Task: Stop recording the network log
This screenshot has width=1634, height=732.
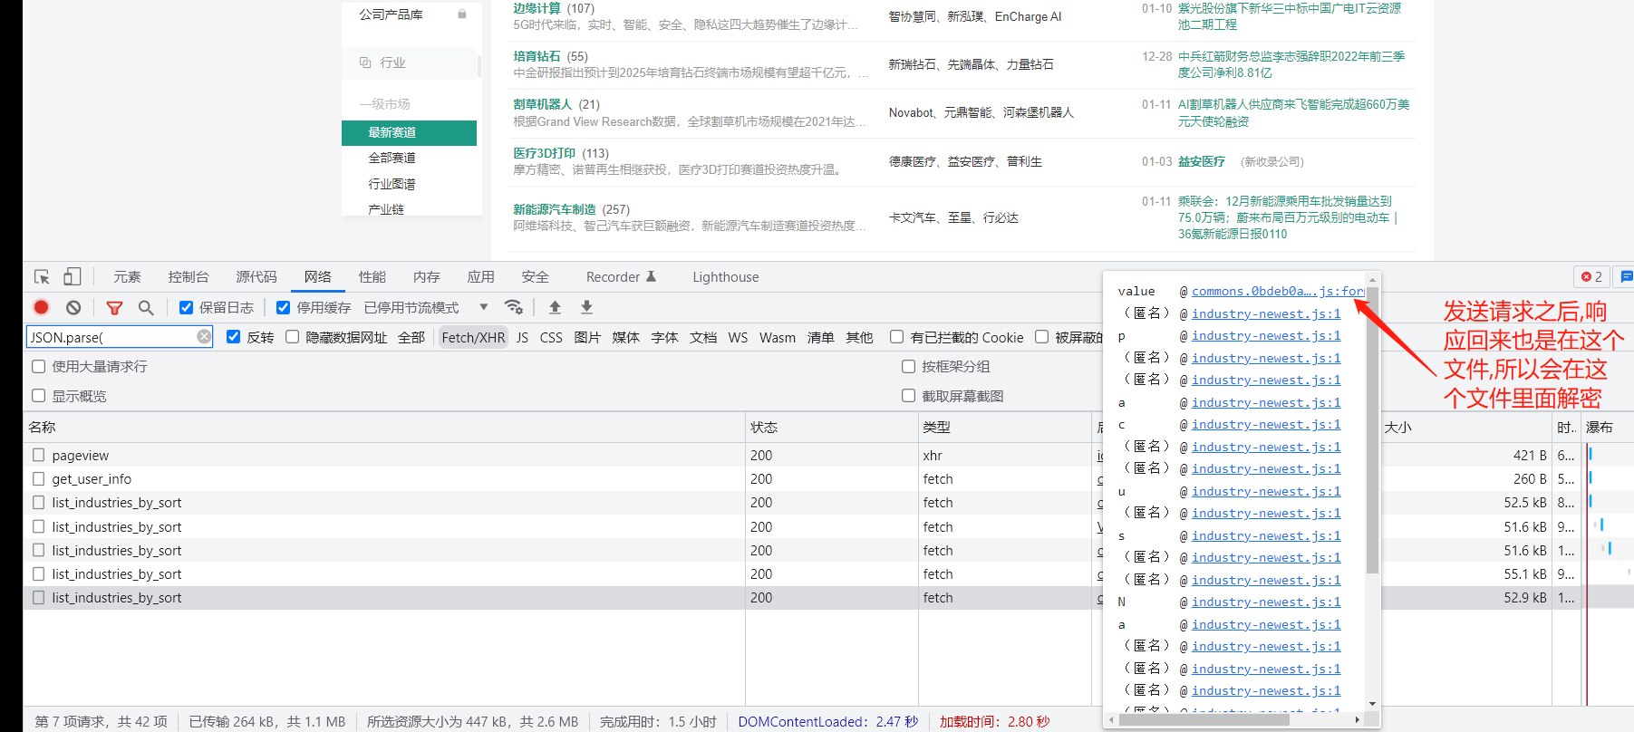Action: coord(42,307)
